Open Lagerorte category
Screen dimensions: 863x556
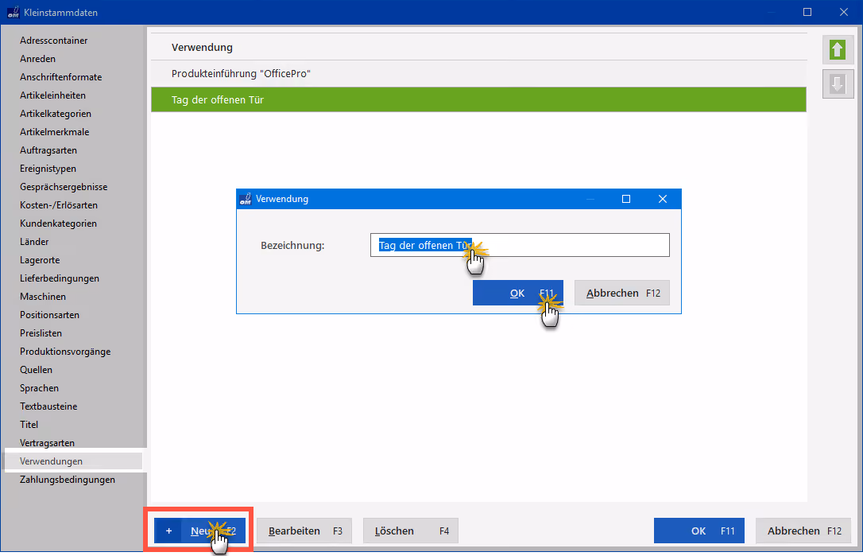tap(40, 260)
